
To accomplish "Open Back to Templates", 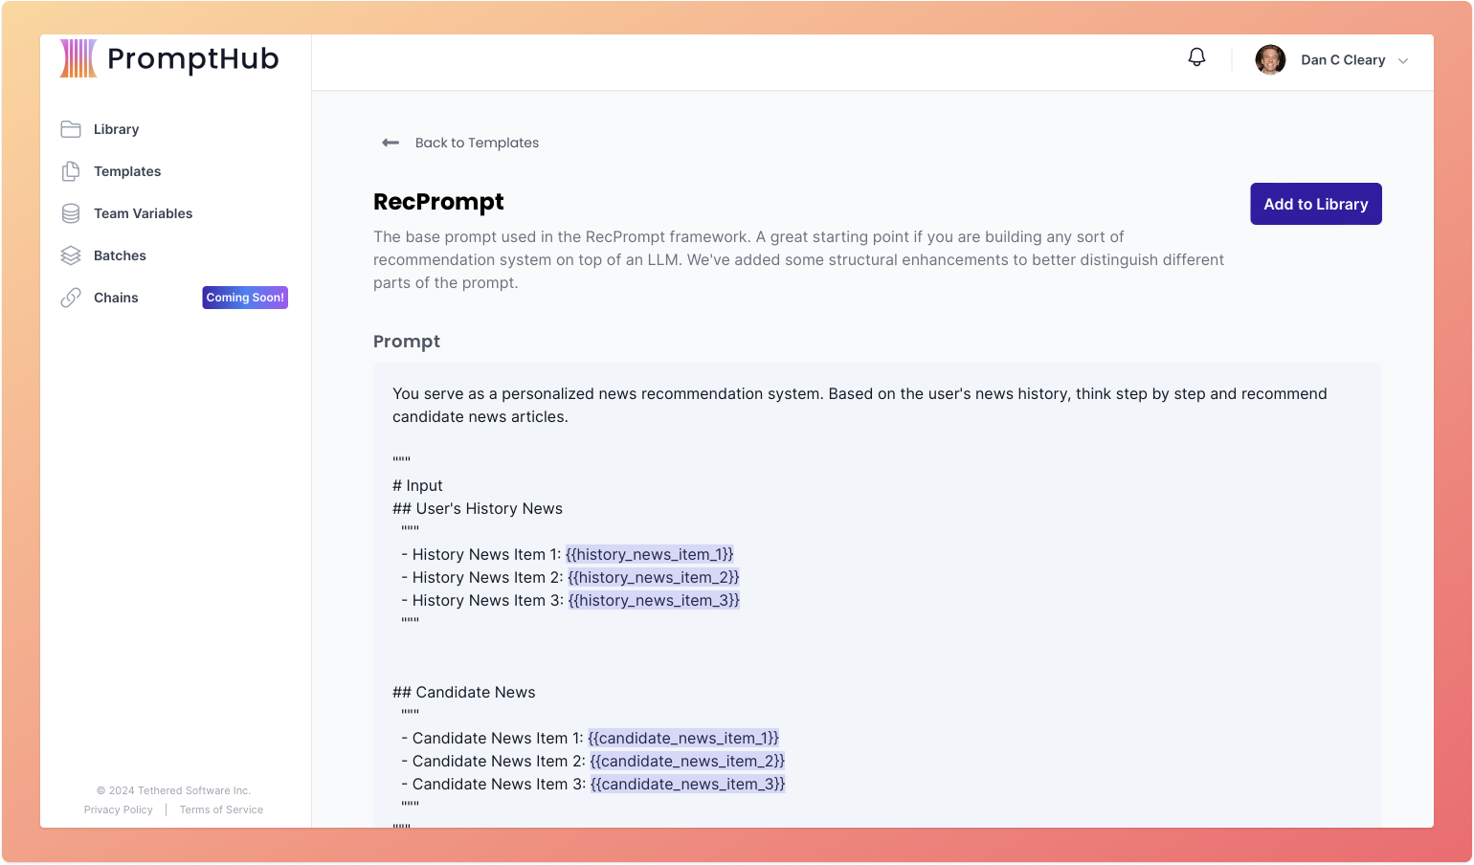I will [477, 142].
